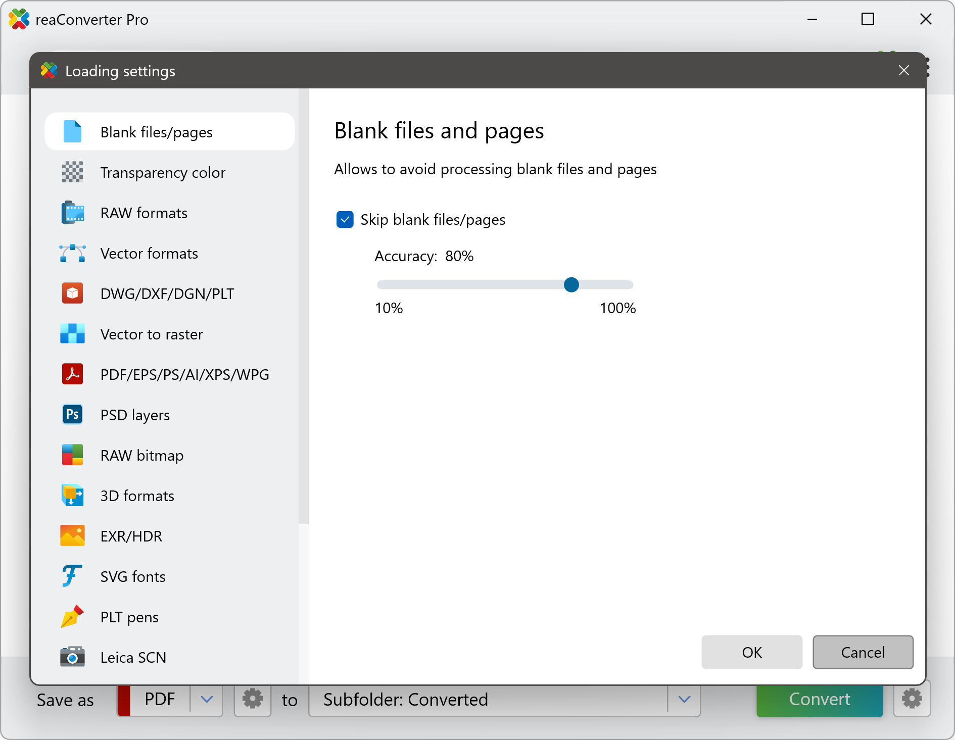Viewport: 955px width, 740px height.
Task: Uncheck Skip blank files/pages checkbox
Action: pos(345,220)
